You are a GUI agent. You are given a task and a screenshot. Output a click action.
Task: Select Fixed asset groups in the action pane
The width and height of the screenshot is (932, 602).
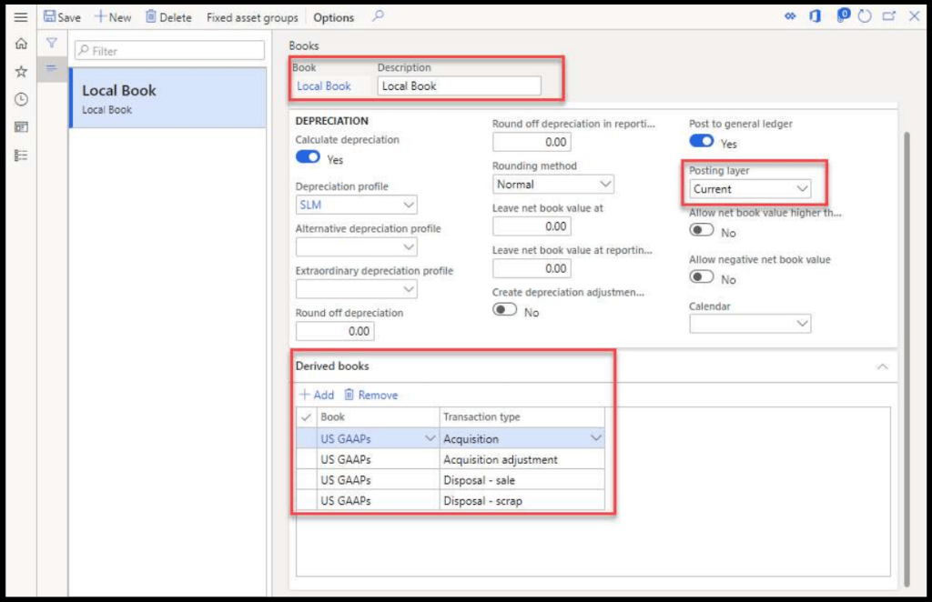tap(252, 16)
